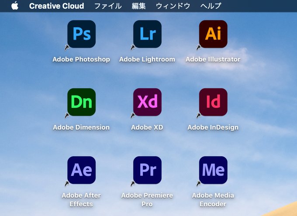297x216 pixels.
Task: Open the Creative Cloud application menu
Action: click(57, 6)
